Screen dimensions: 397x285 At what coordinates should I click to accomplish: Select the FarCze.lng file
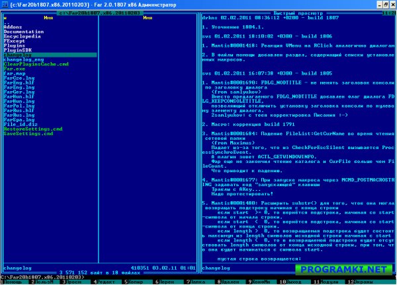19,78
